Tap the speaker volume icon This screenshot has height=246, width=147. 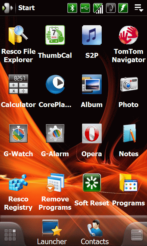[111, 8]
